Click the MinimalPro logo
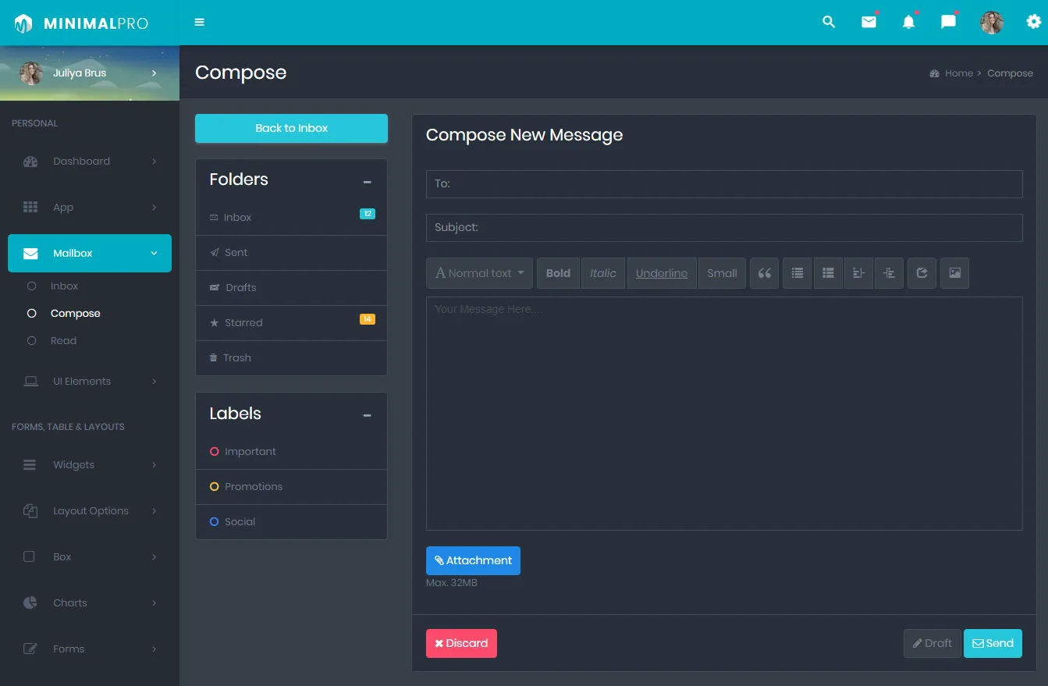 coord(81,23)
